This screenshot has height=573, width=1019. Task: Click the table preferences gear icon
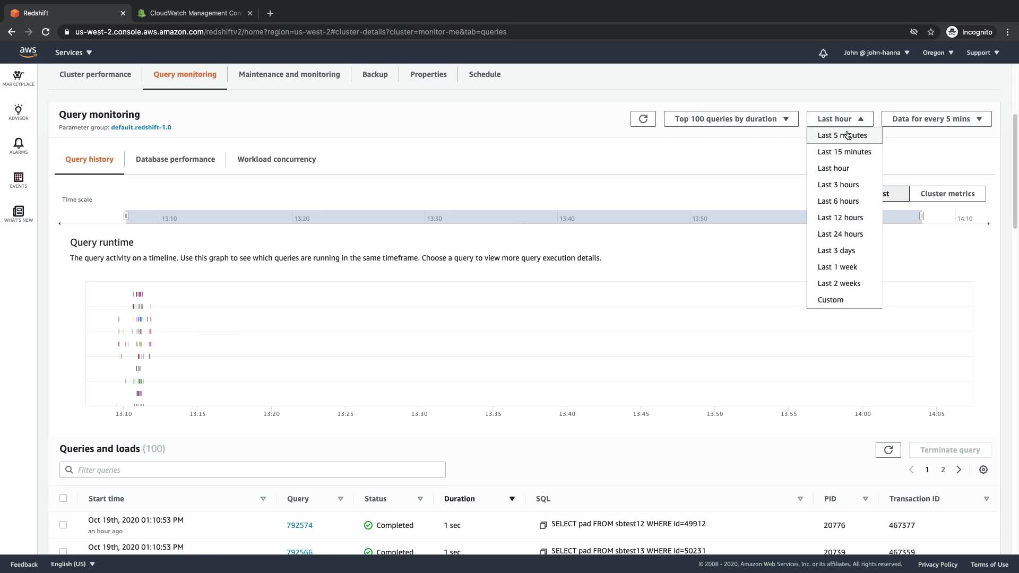[x=983, y=470]
